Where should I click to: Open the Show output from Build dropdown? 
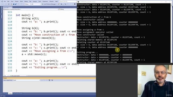point(26,80)
